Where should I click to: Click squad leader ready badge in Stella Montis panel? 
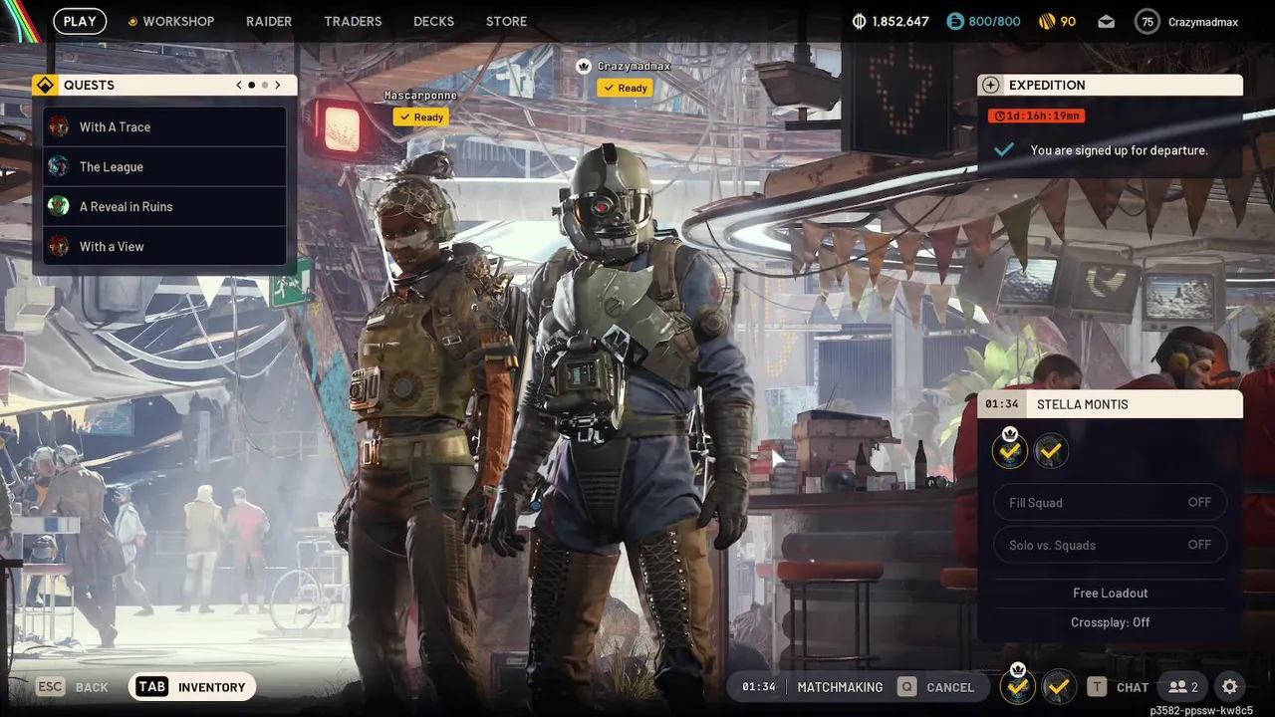(1010, 451)
